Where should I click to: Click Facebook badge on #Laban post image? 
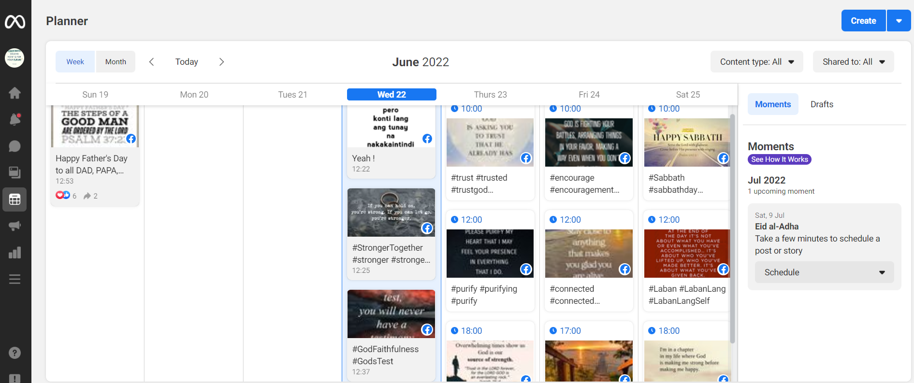tap(724, 269)
